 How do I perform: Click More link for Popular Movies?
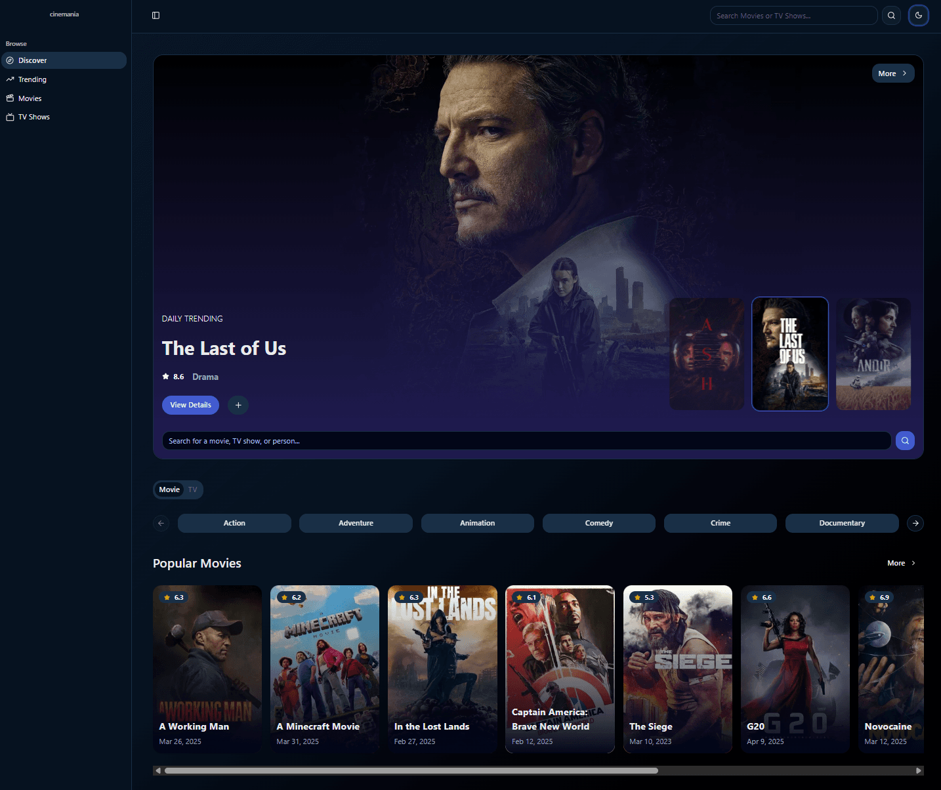902,563
